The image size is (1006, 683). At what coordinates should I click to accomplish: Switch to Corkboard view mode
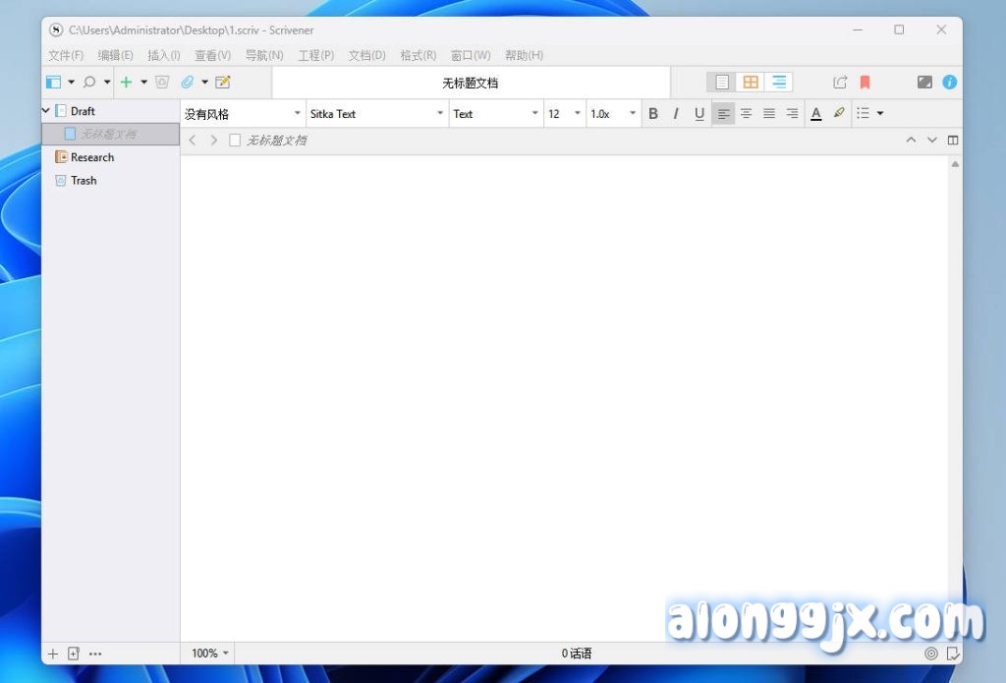pyautogui.click(x=751, y=83)
